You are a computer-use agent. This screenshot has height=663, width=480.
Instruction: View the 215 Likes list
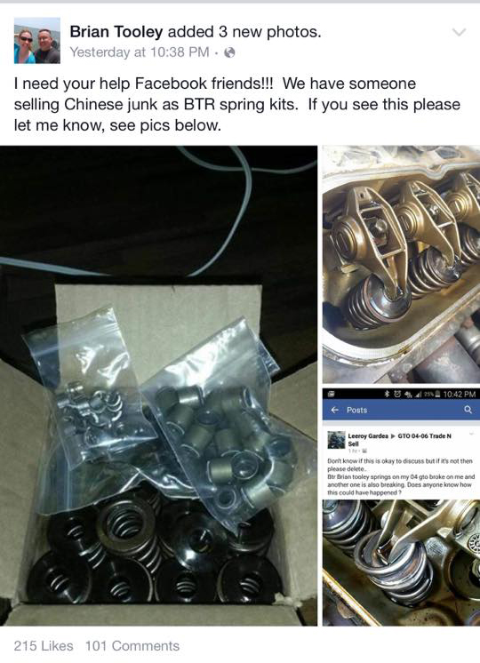(x=44, y=645)
